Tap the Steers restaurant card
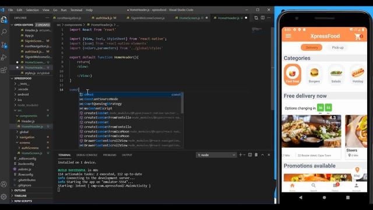This screenshot has width=373, height=210. tap(356, 137)
